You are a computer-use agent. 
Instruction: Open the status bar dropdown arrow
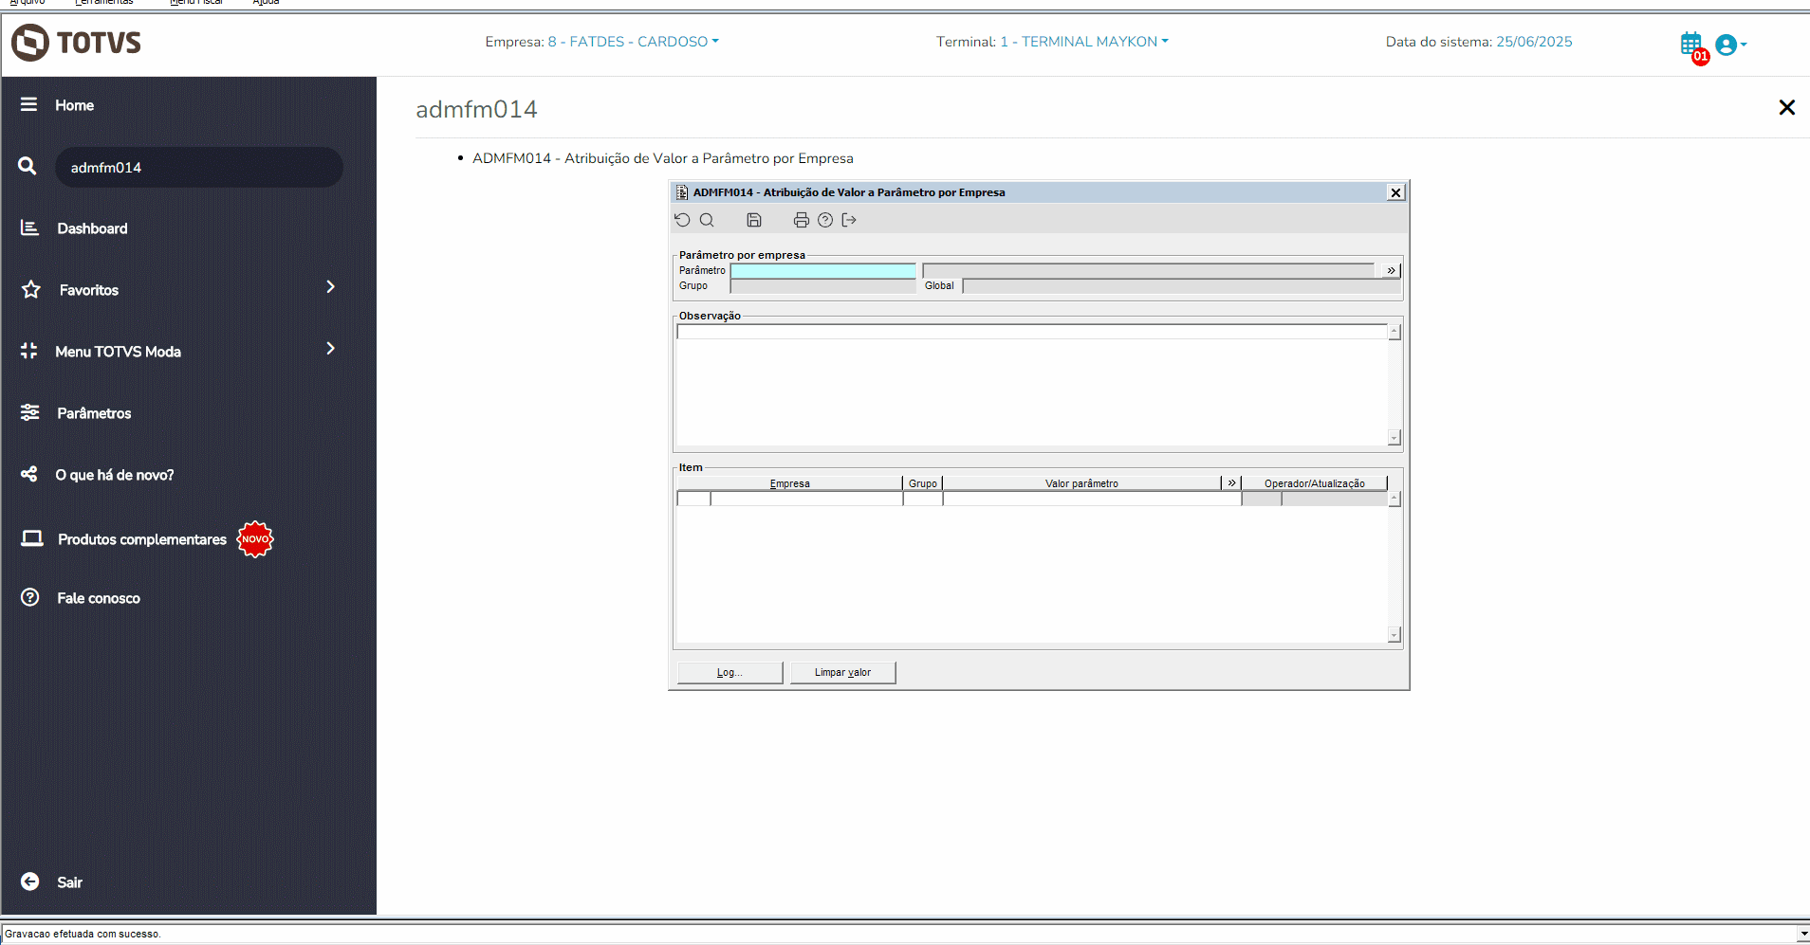pos(1803,934)
